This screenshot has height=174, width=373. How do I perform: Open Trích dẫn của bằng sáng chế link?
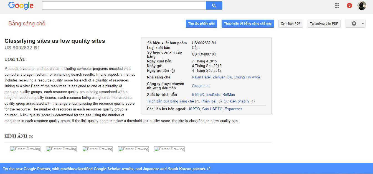coord(170,101)
